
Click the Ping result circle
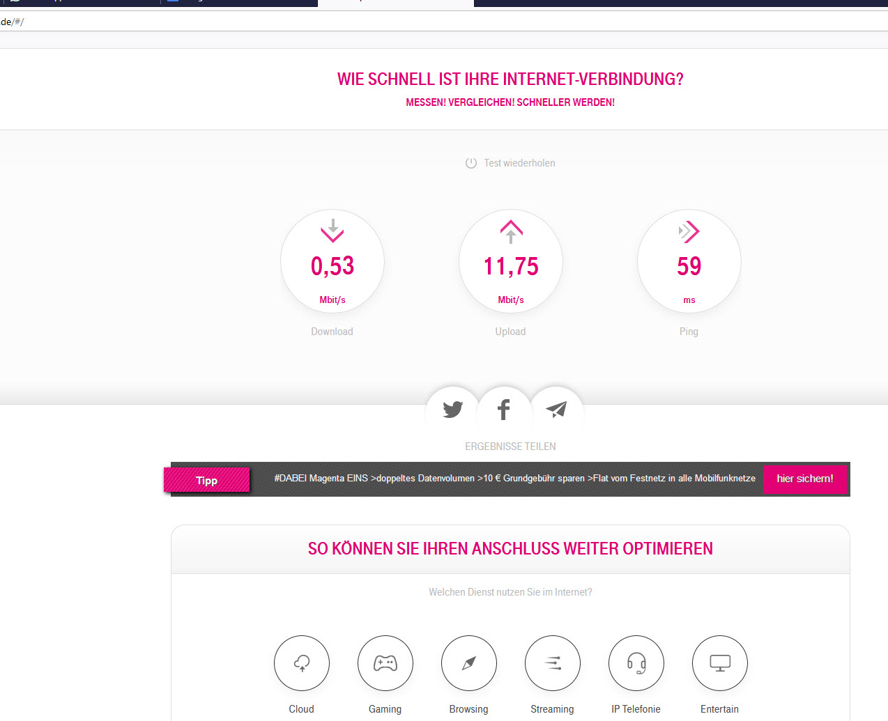(689, 261)
